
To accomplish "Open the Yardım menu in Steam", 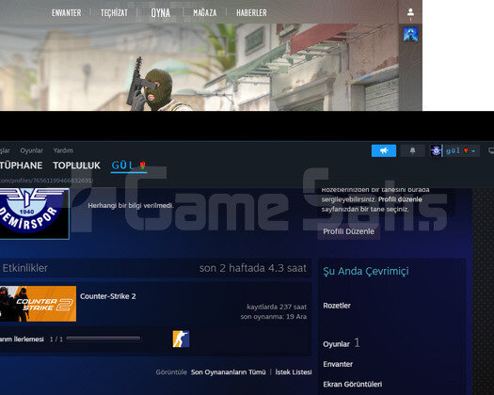I will 63,150.
